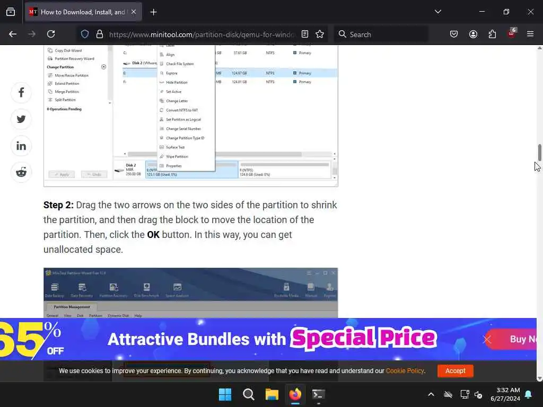Open the clock showing 3:32 AM
Image resolution: width=543 pixels, height=407 pixels.
tap(505, 394)
